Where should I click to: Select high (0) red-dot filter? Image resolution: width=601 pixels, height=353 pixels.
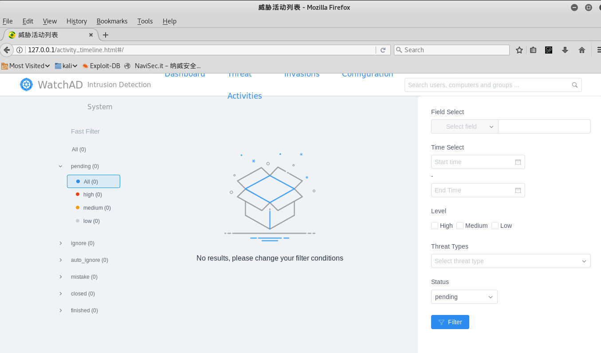click(92, 195)
